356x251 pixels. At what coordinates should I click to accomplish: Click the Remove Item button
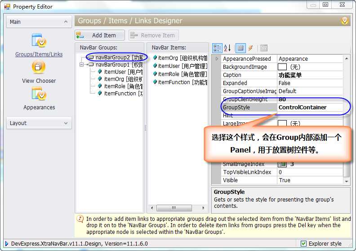click(153, 35)
